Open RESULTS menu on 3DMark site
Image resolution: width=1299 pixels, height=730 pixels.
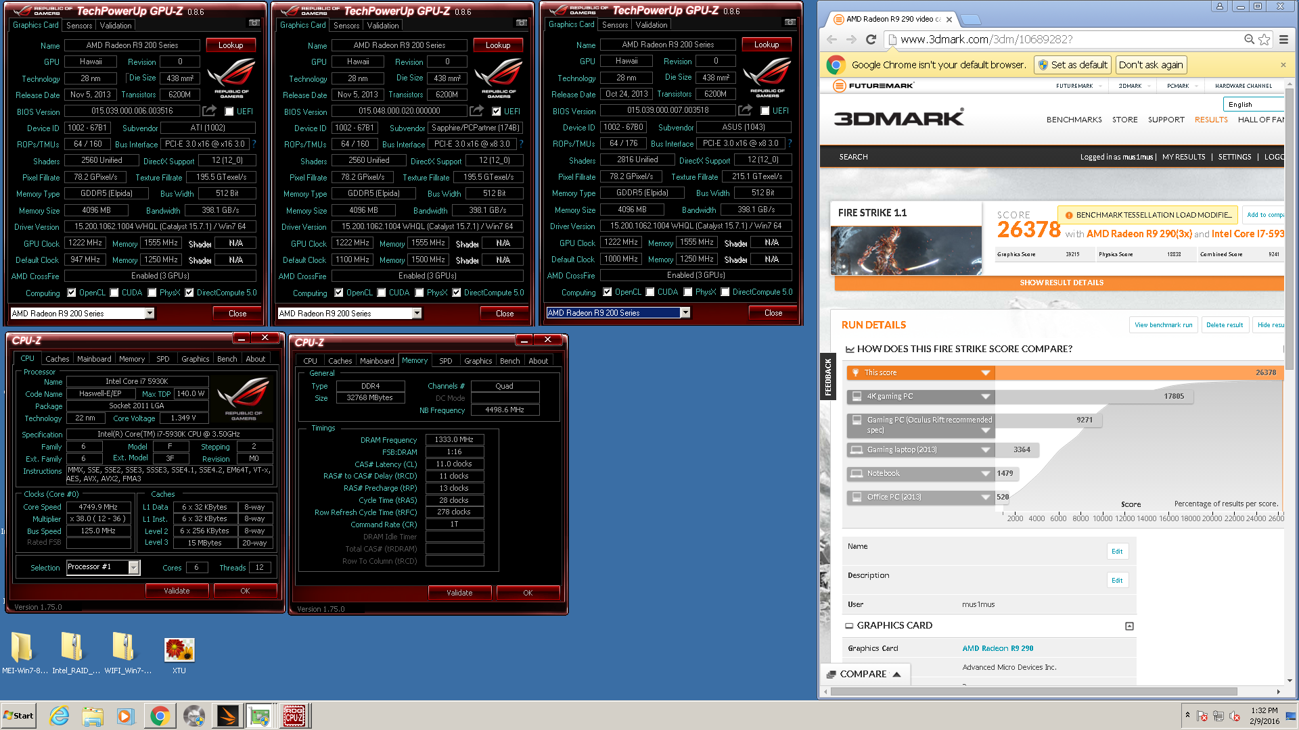coord(1211,120)
